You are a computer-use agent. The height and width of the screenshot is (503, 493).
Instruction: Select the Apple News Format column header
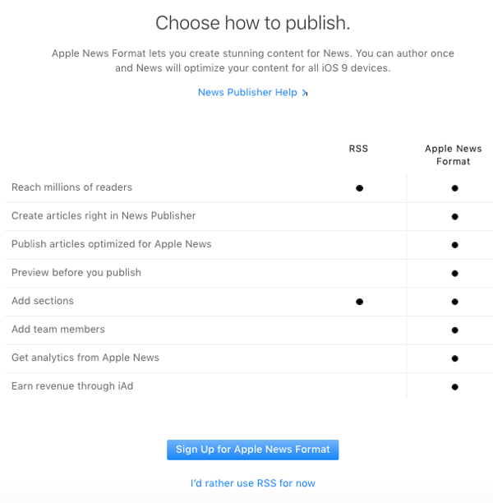(x=453, y=155)
